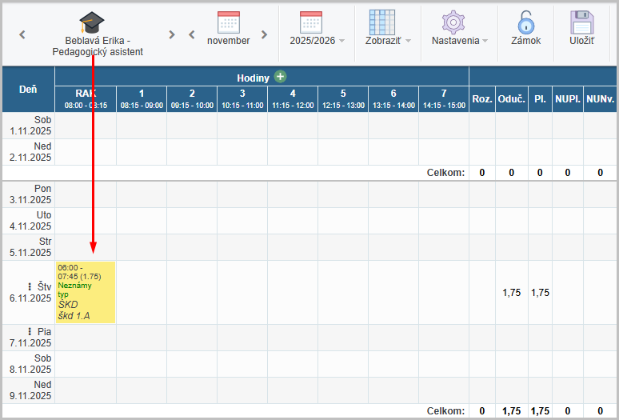Click the 2025/2026 school year calendar icon
Image resolution: width=619 pixels, height=420 pixels.
pos(311,22)
